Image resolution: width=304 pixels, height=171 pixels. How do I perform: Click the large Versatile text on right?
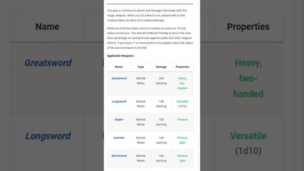[x=248, y=136]
